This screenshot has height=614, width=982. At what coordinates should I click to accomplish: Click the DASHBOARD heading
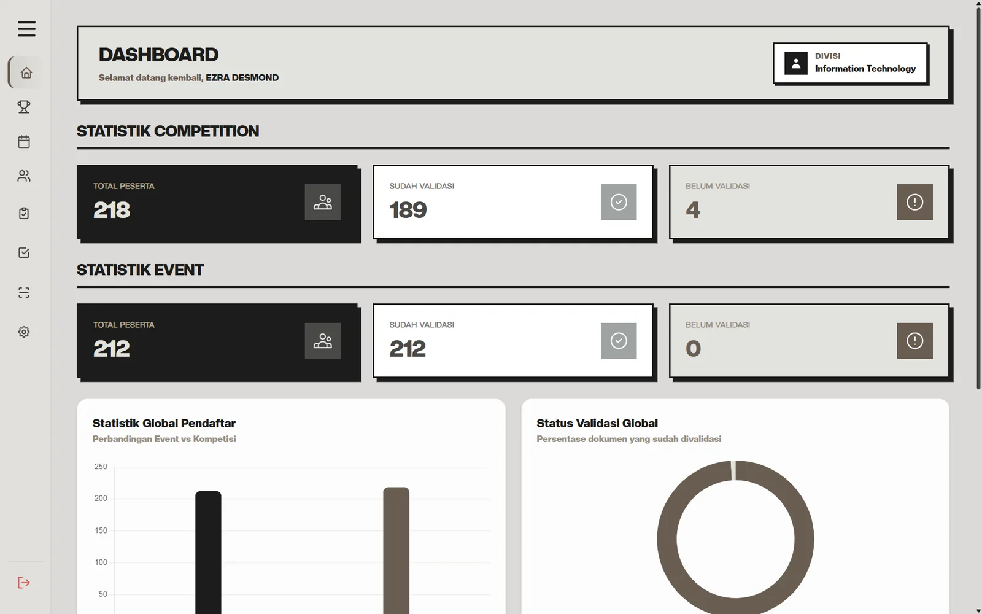[x=158, y=55]
